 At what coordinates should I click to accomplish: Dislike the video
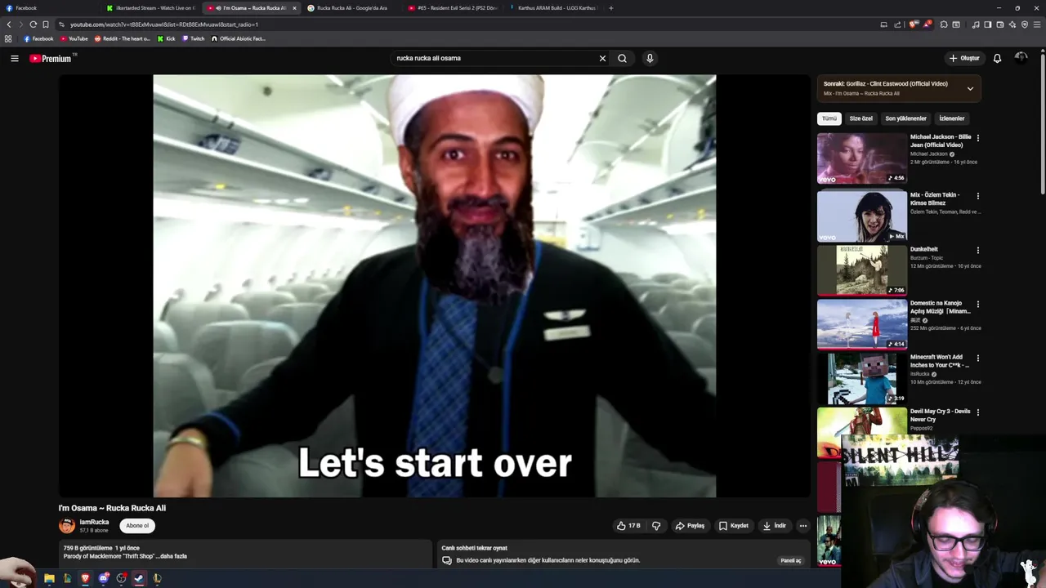point(656,526)
